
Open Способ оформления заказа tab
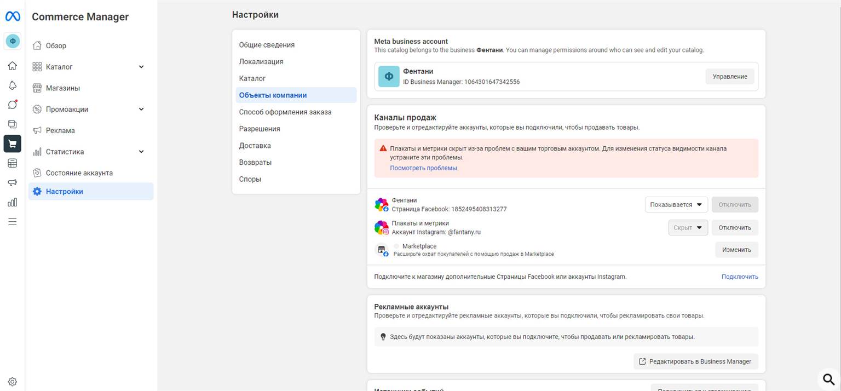(x=296, y=112)
